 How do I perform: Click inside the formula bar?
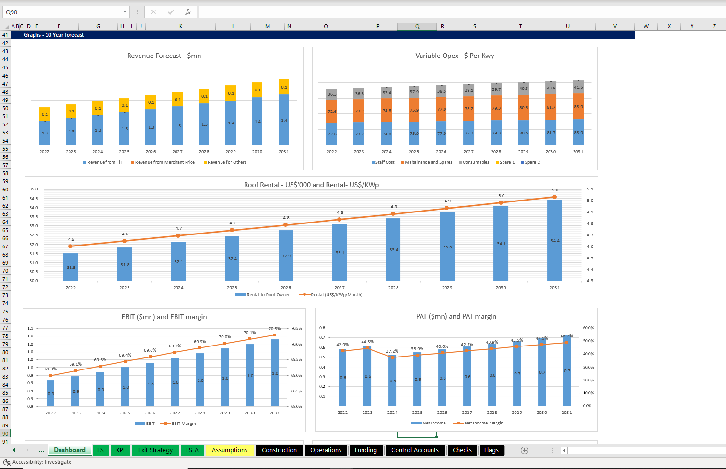[336, 12]
